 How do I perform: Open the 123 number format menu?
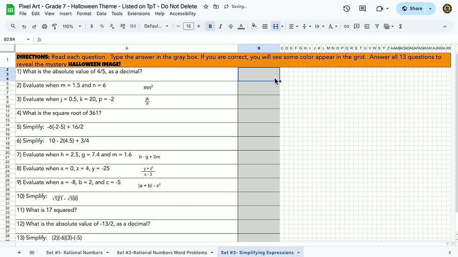tap(133, 26)
